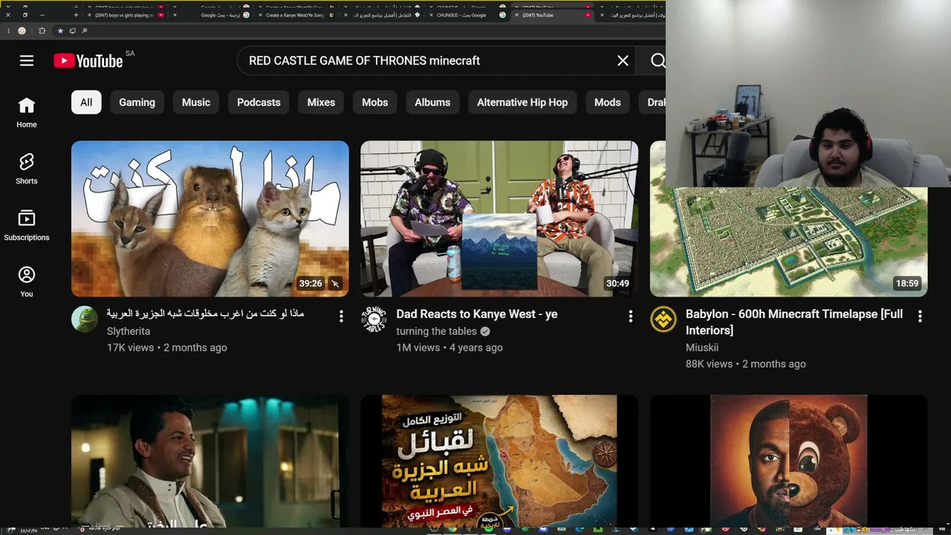Open a new browser tab with the plus
Screen dimensions: 951x535
coord(76,15)
